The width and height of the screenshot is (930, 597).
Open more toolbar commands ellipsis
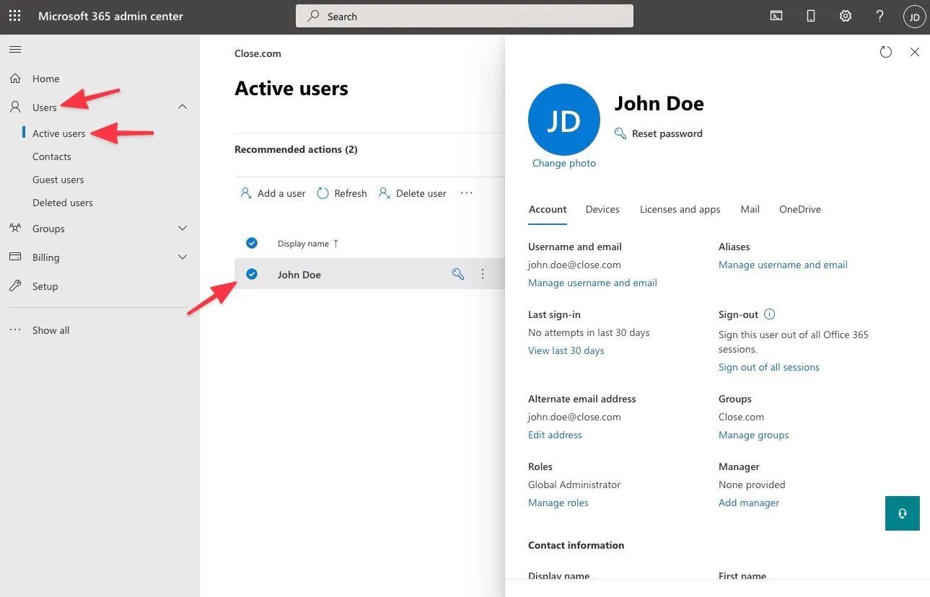(467, 193)
